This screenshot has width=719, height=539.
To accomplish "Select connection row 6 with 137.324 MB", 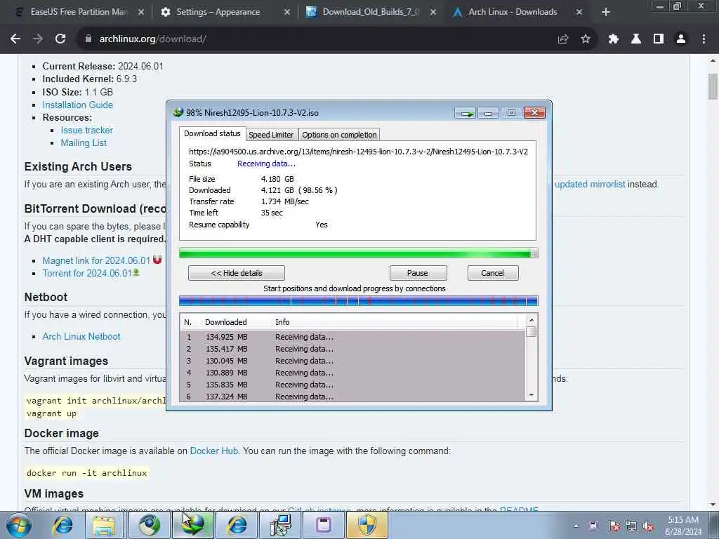I will (x=352, y=396).
